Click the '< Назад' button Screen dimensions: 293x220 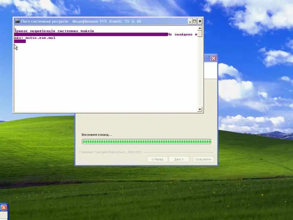(157, 159)
